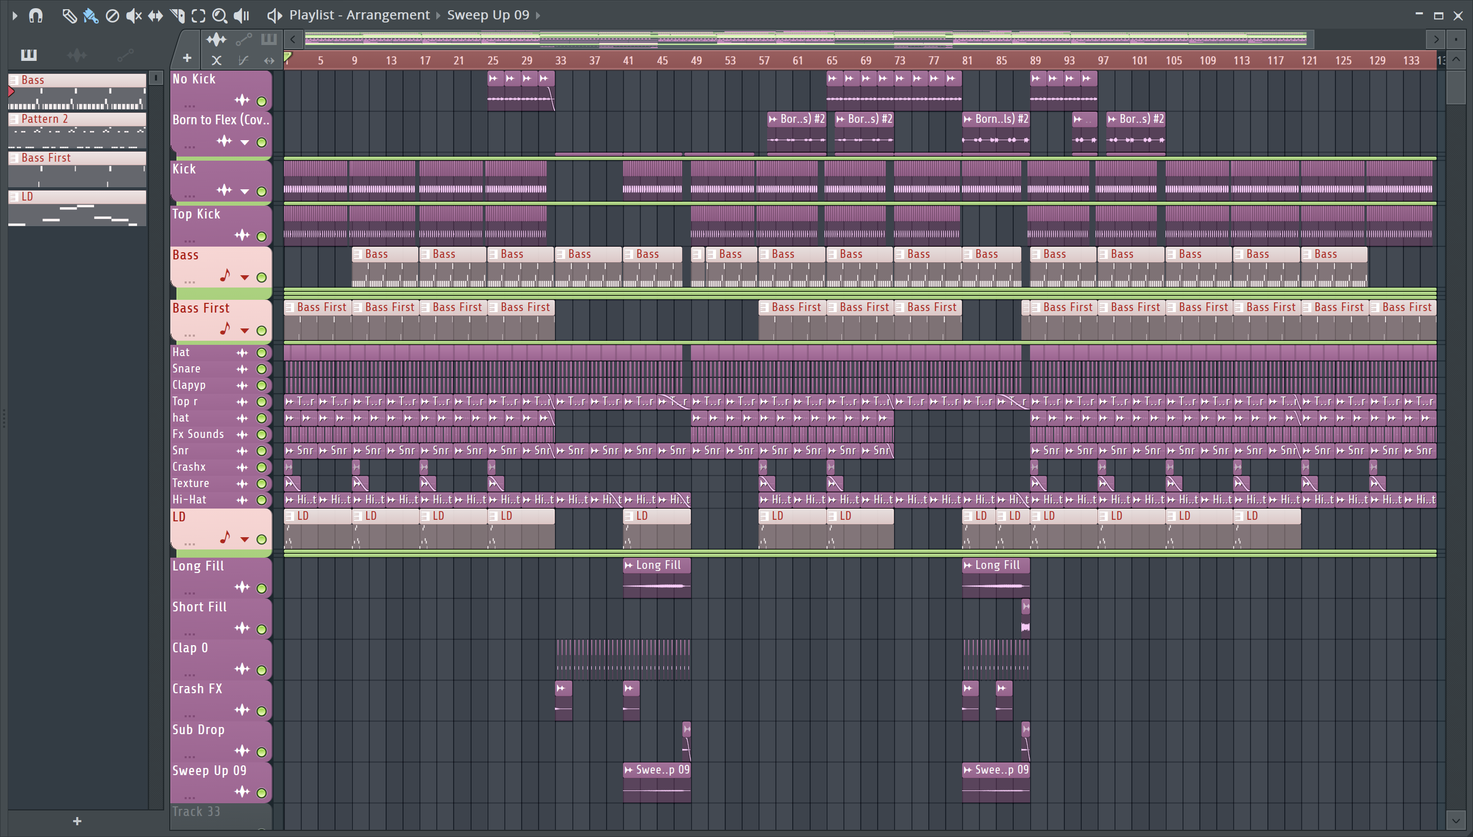Click the waveform icon on Sweep Up 09 track
The image size is (1473, 837).
coord(242,792)
